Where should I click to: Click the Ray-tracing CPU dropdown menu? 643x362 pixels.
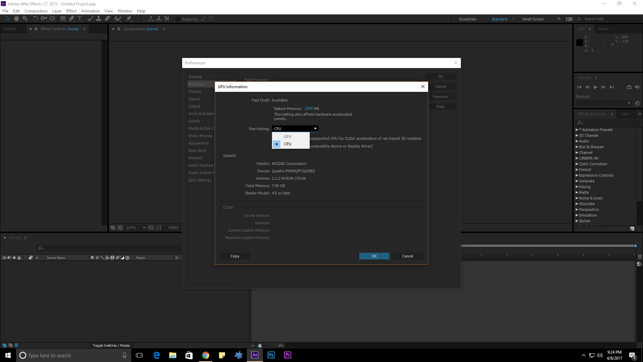pos(295,129)
